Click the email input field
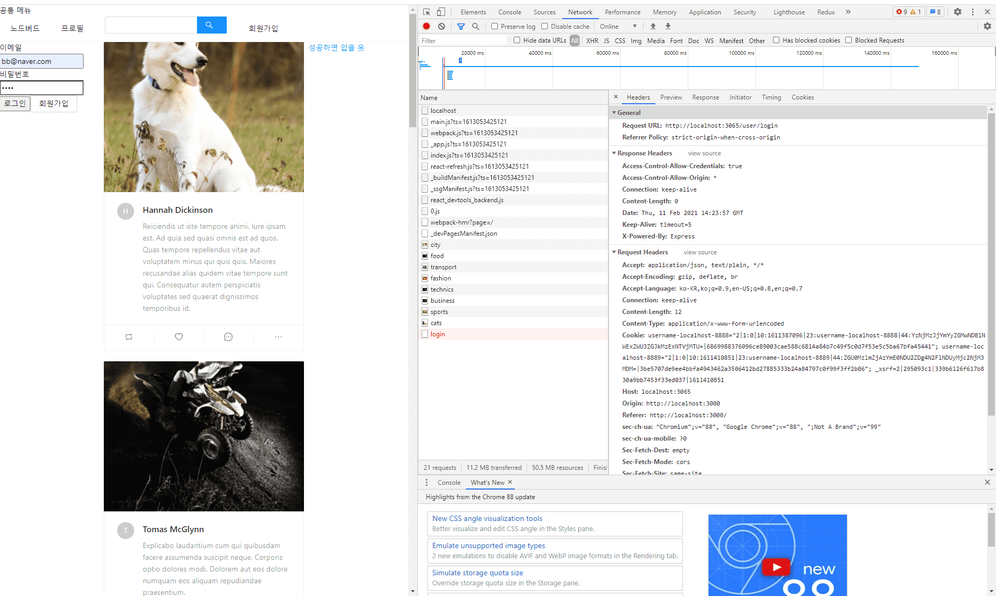The image size is (996, 596). pyautogui.click(x=42, y=61)
